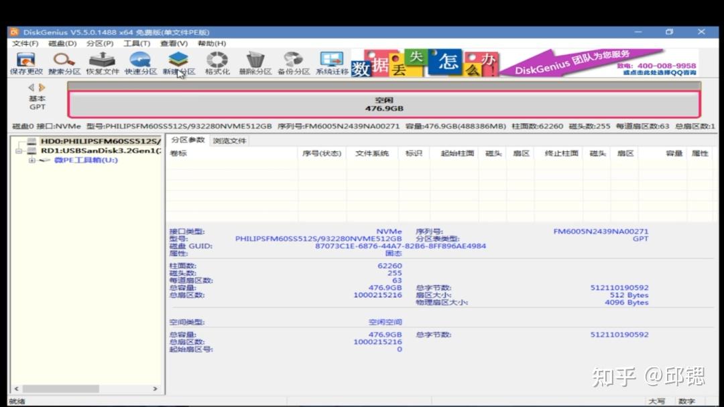Screen dimensions: 724x407
Task: Click the 空闲空间 space type value
Action: point(385,322)
